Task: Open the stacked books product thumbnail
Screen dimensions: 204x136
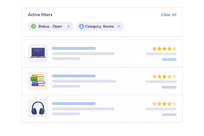Action: pos(38,81)
